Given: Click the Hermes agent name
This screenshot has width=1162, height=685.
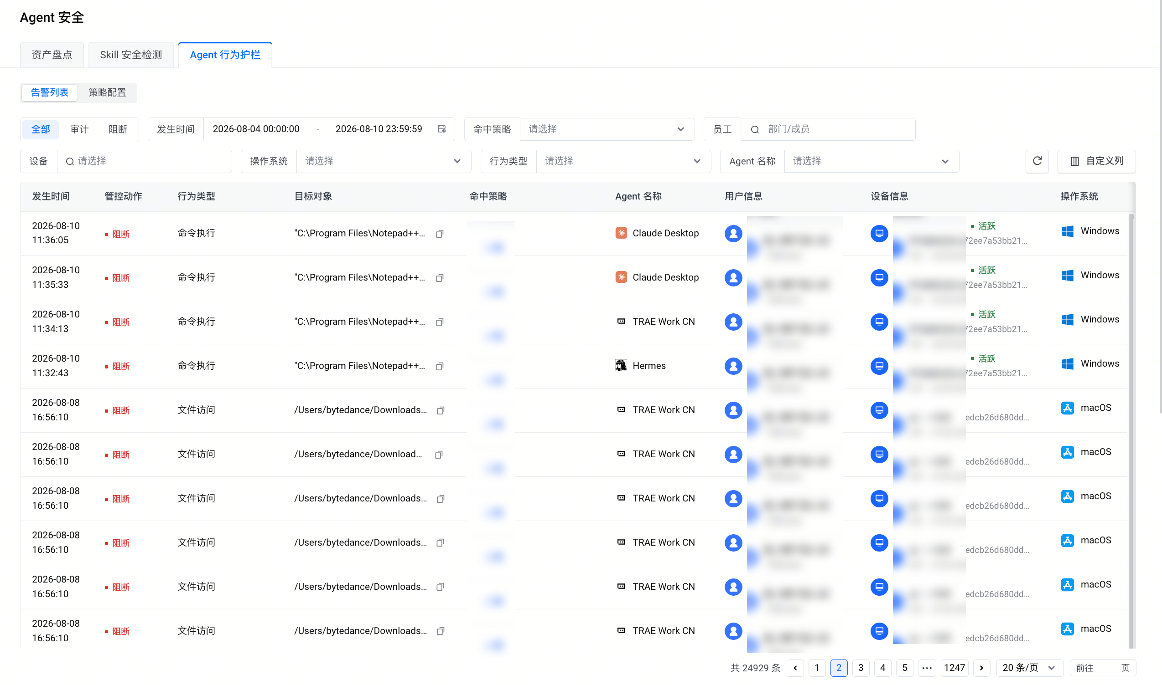Looking at the screenshot, I should (649, 366).
